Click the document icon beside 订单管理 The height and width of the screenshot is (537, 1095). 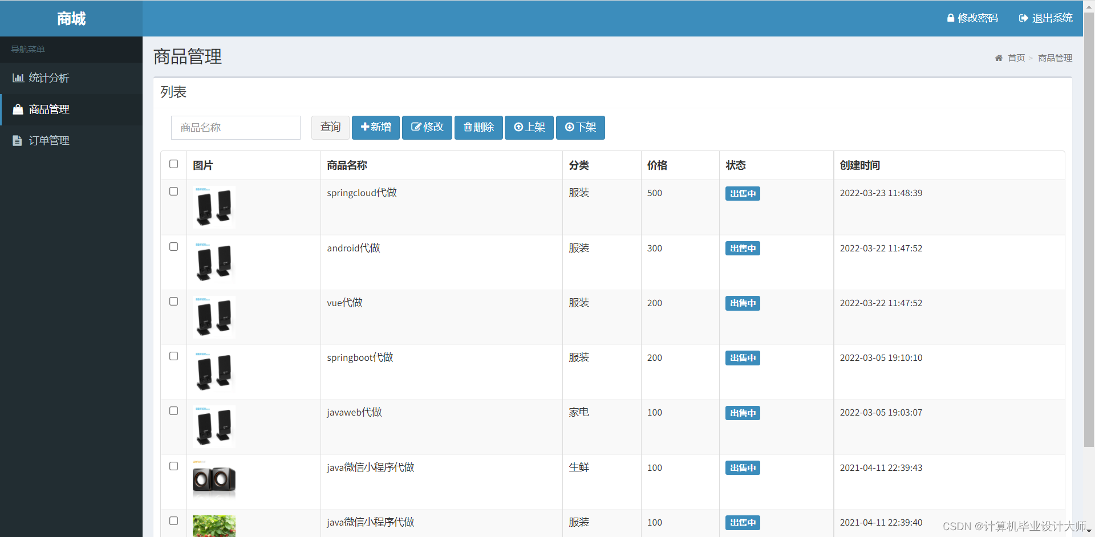coord(18,140)
